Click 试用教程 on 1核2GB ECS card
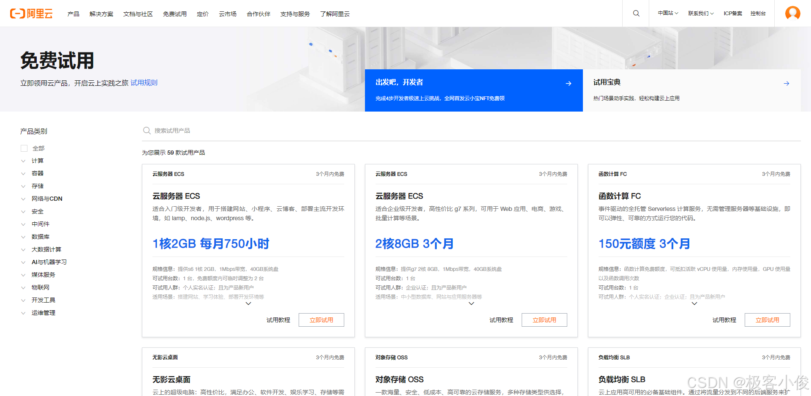Image resolution: width=811 pixels, height=396 pixels. pos(278,320)
